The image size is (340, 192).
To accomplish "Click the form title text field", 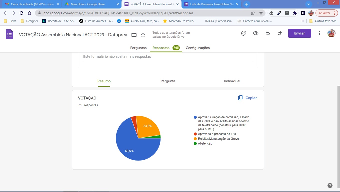I will (x=73, y=35).
